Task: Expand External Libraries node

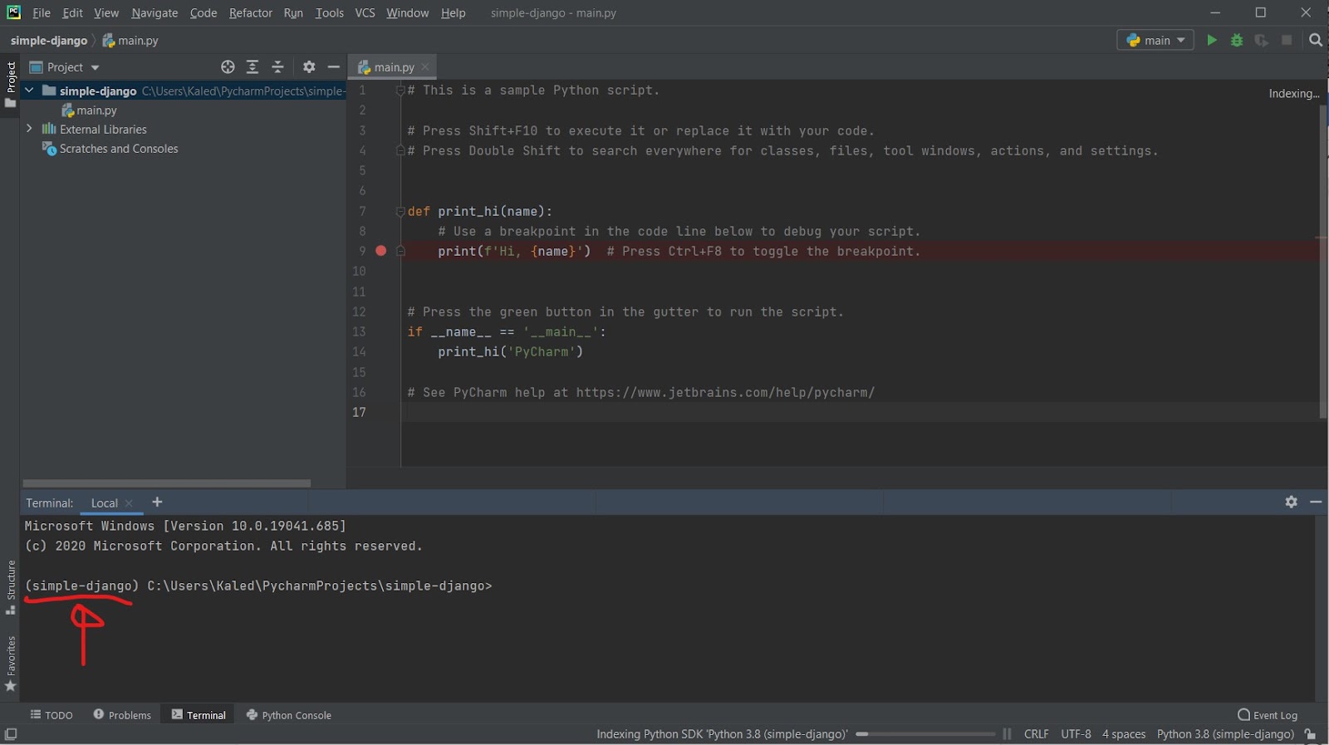Action: [29, 129]
